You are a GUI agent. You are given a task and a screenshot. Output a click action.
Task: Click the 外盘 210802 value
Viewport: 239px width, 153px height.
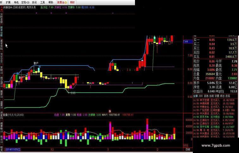[x=210, y=79]
